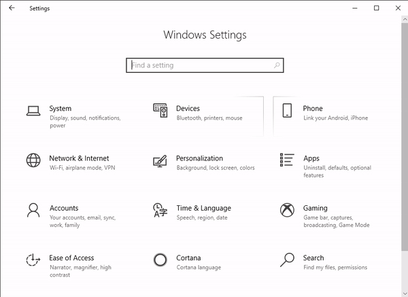
Task: Go back using the back arrow
Action: [x=12, y=8]
